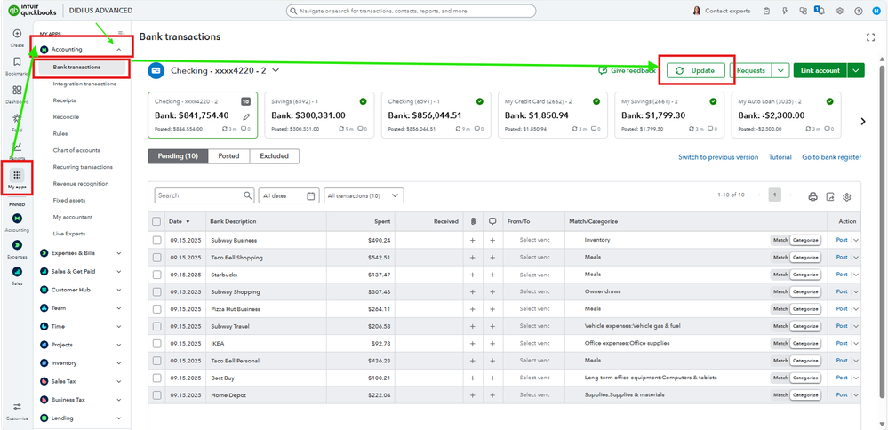The height and width of the screenshot is (430, 888).
Task: Click Go to bank register link
Action: pyautogui.click(x=831, y=157)
